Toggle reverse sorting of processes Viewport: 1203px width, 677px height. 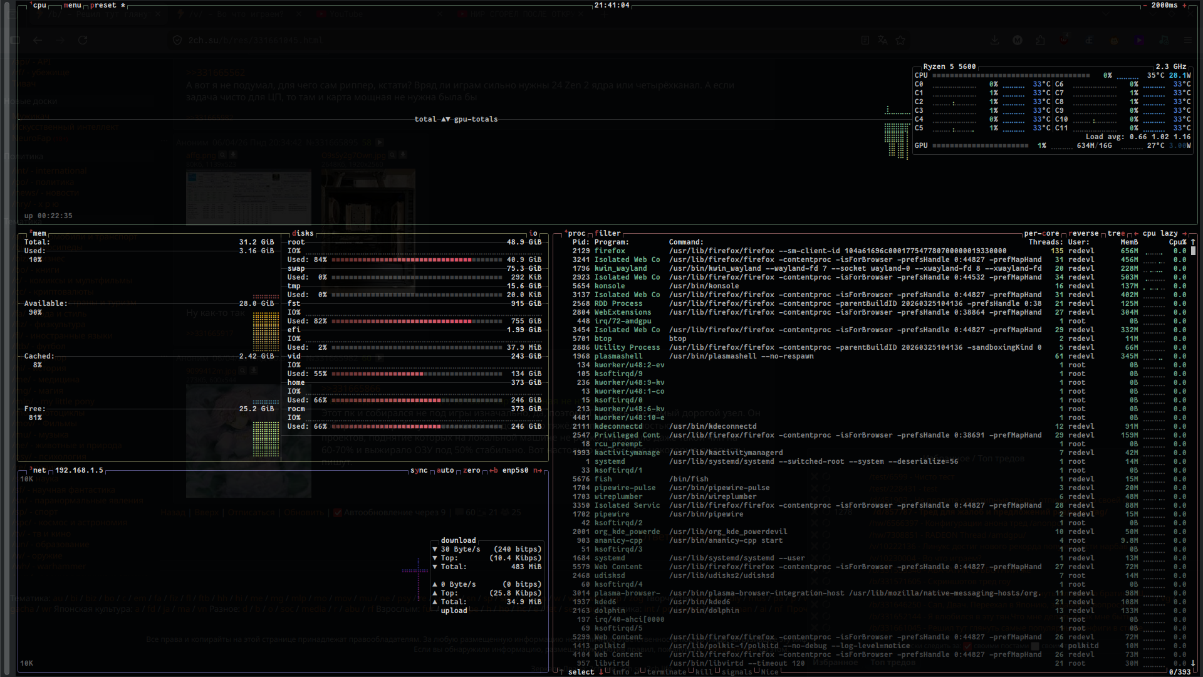(x=1085, y=233)
